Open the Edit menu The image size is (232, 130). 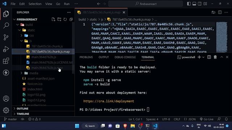22,4
